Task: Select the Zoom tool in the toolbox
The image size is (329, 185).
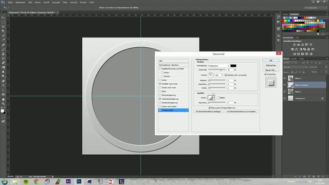Action: [x=3, y=104]
